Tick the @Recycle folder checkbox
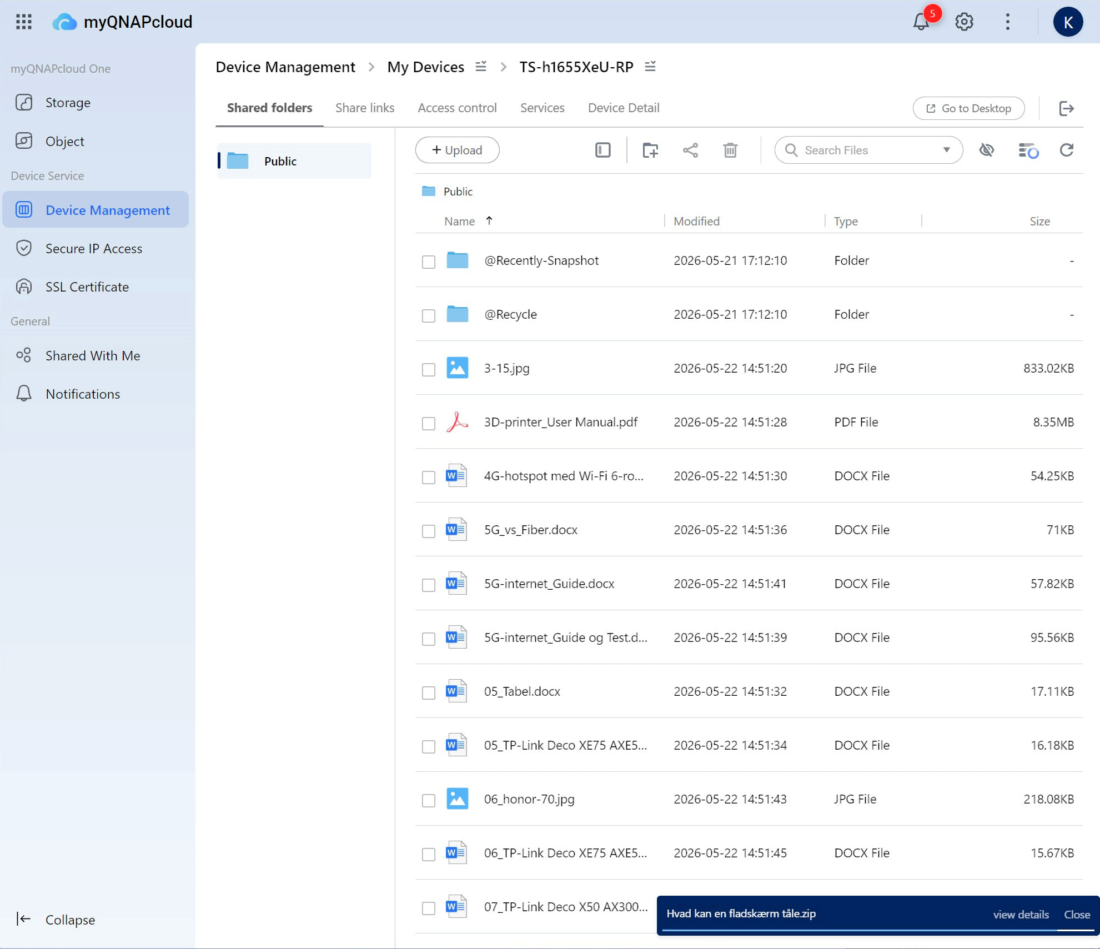The image size is (1100, 949). [x=428, y=315]
